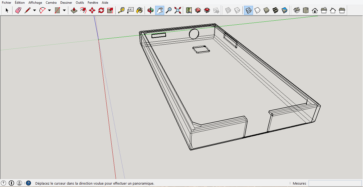Image resolution: width=363 pixels, height=187 pixels.
Task: Expand the rectangle shape tool dropdown
Action: [x=64, y=11]
